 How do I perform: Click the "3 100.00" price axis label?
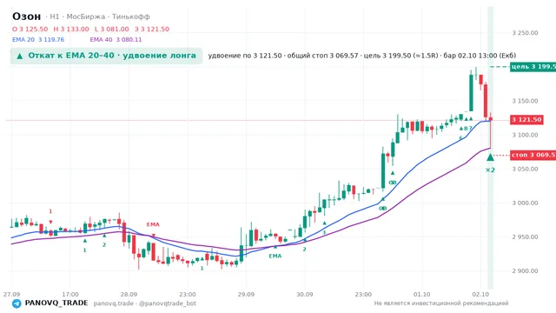click(525, 136)
